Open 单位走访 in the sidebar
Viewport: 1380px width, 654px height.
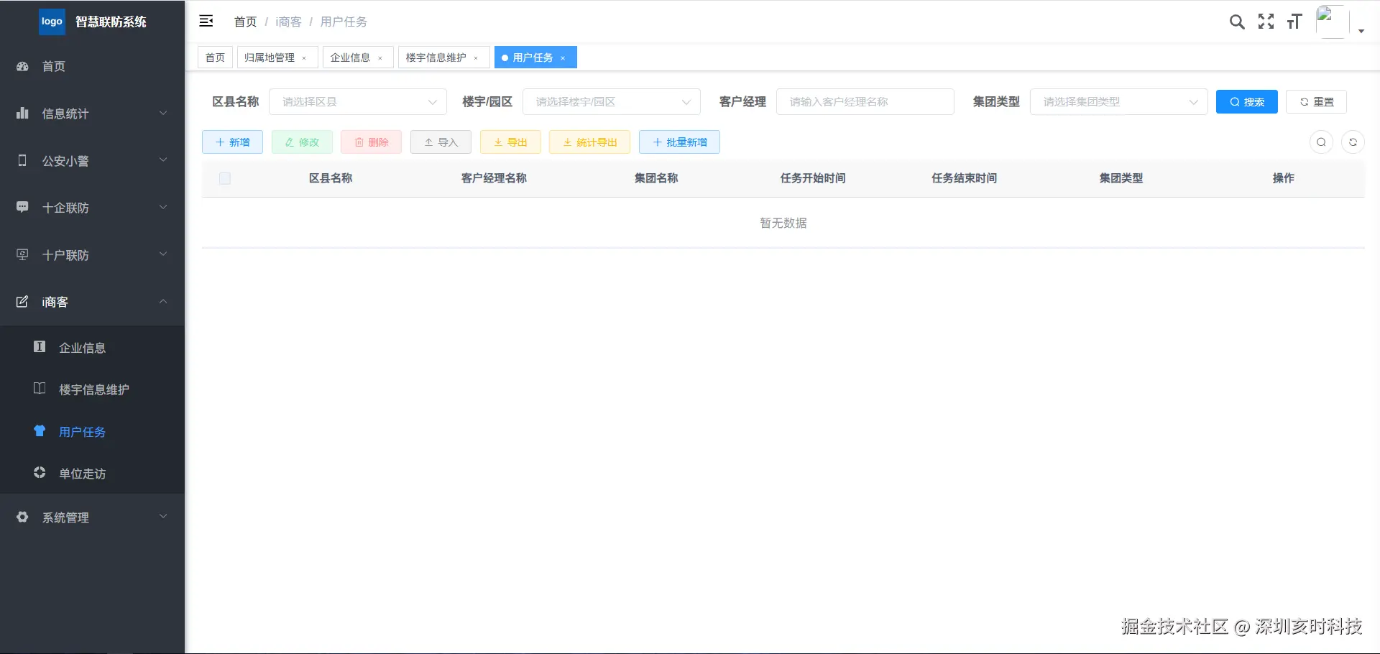click(92, 474)
